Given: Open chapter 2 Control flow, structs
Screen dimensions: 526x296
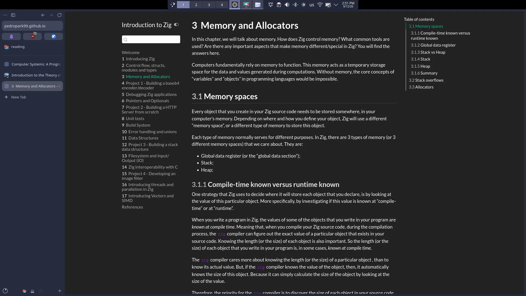Looking at the screenshot, I should point(144,68).
